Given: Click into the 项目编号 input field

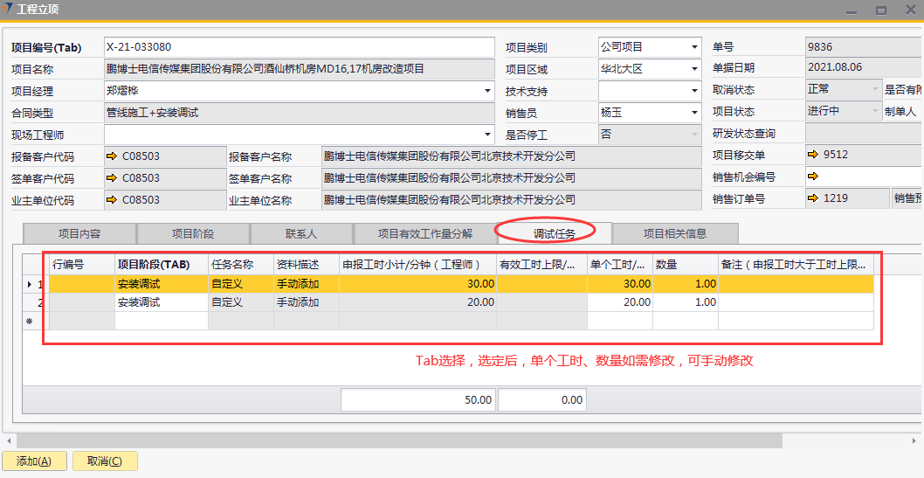Looking at the screenshot, I should (297, 47).
